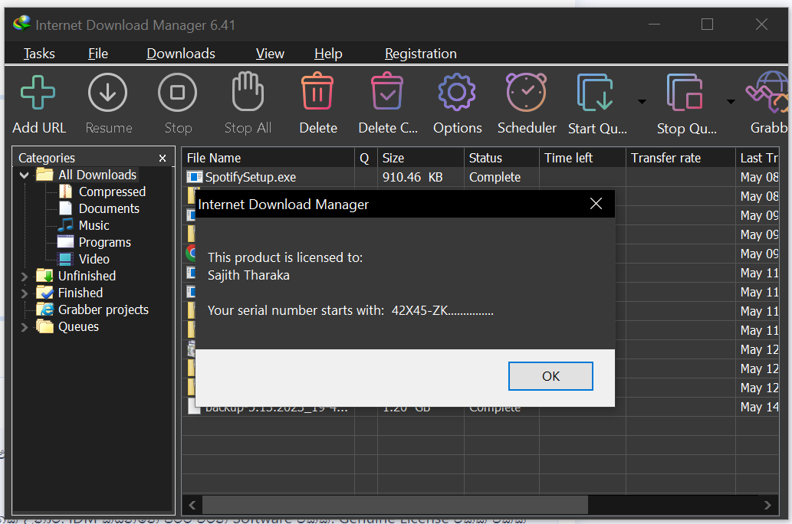Image resolution: width=792 pixels, height=524 pixels.
Task: Collapse the All Downloads tree node
Action: point(25,175)
